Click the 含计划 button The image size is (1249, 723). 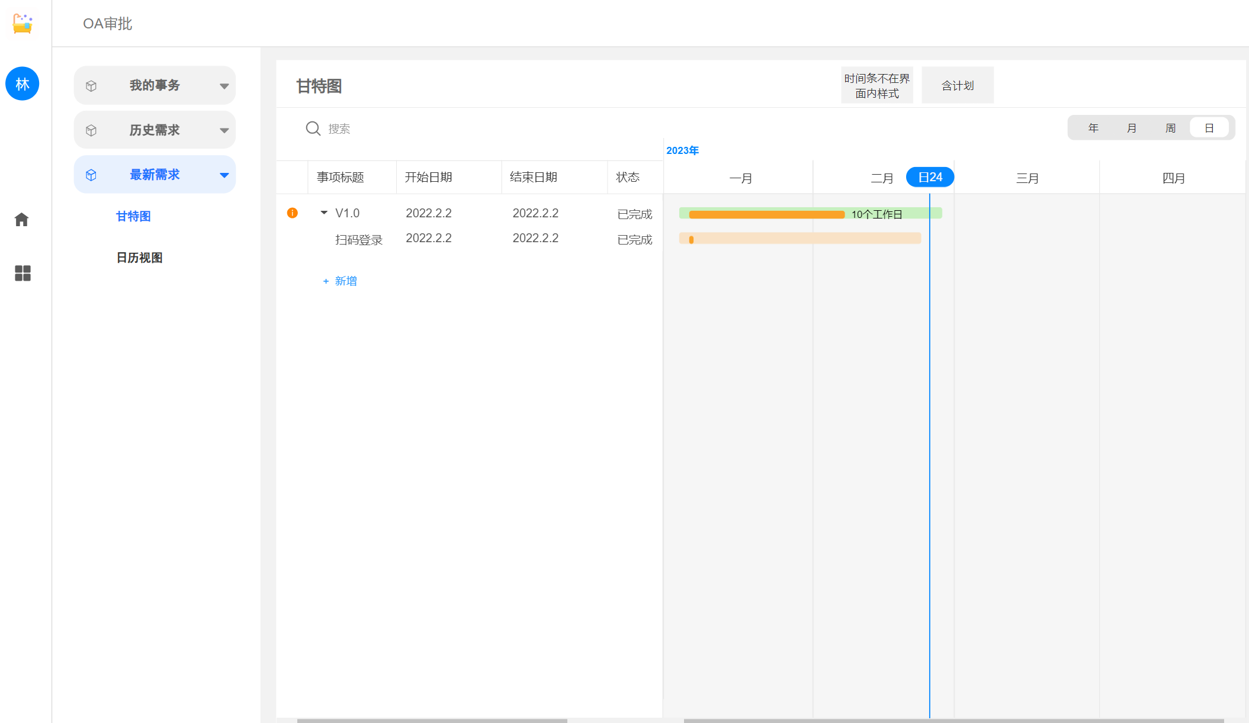coord(958,85)
